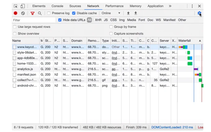Click waterfall bar of manifest.json request
Screen dimensions: 211x132
click(198, 75)
